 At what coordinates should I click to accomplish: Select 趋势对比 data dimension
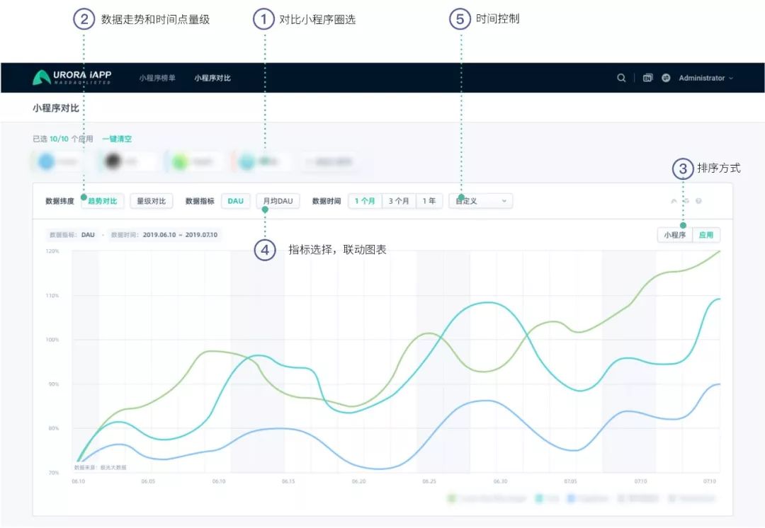pyautogui.click(x=103, y=201)
